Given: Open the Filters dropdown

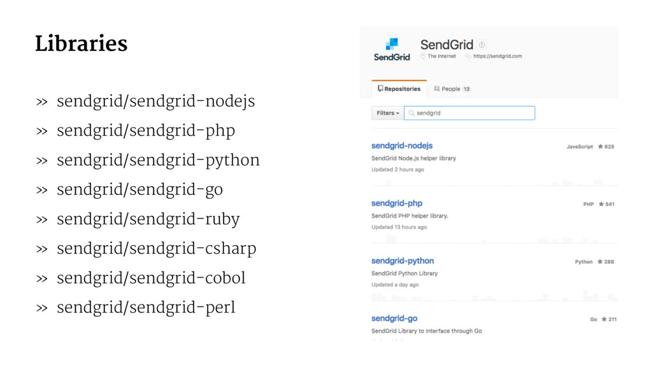Looking at the screenshot, I should coord(388,113).
